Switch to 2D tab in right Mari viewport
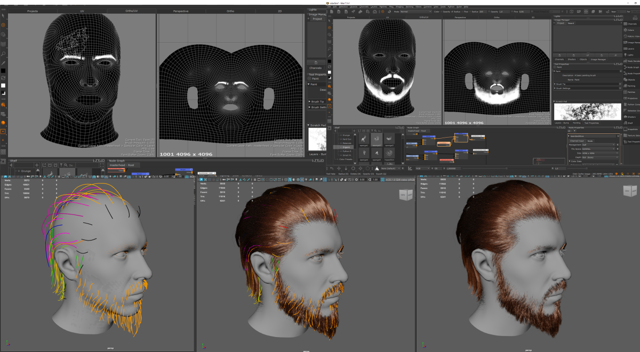 coord(533,18)
